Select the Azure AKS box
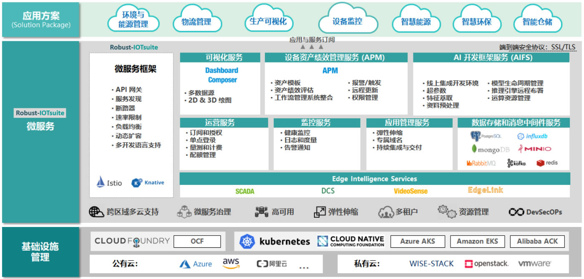Image resolution: width=584 pixels, height=279 pixels. [417, 241]
